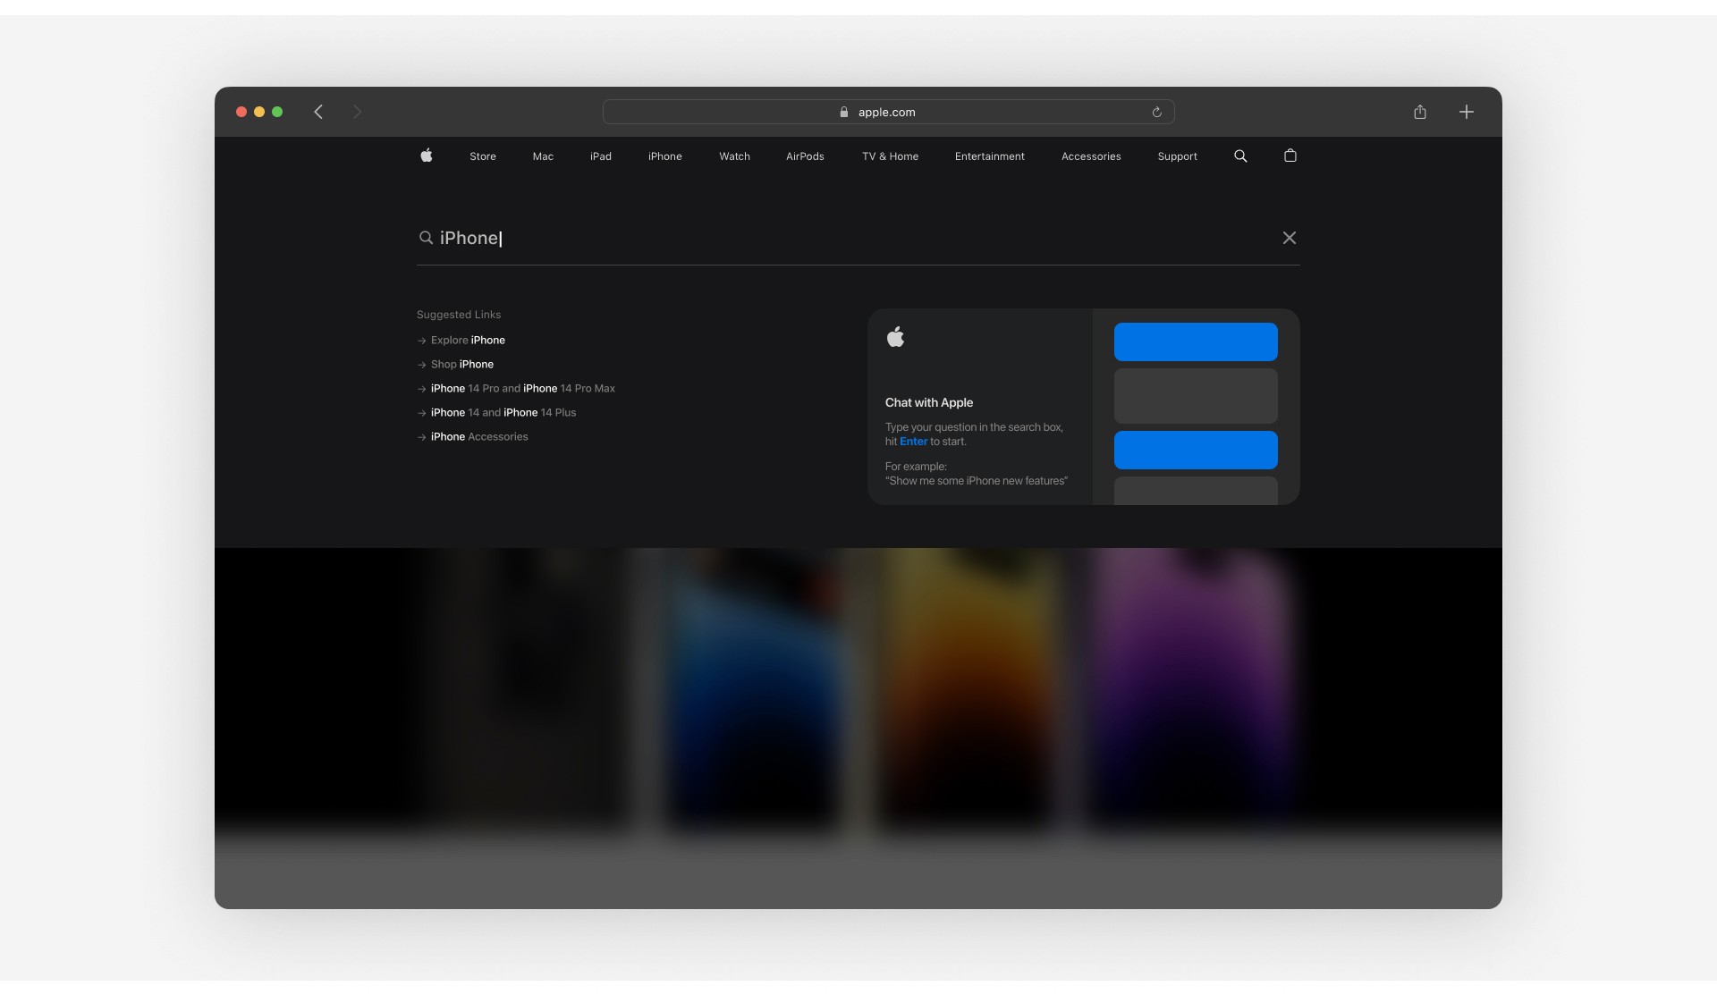Viewport: 1717px width, 1003px height.
Task: Click the tall gray bubble between blue bubbles
Action: (1196, 396)
